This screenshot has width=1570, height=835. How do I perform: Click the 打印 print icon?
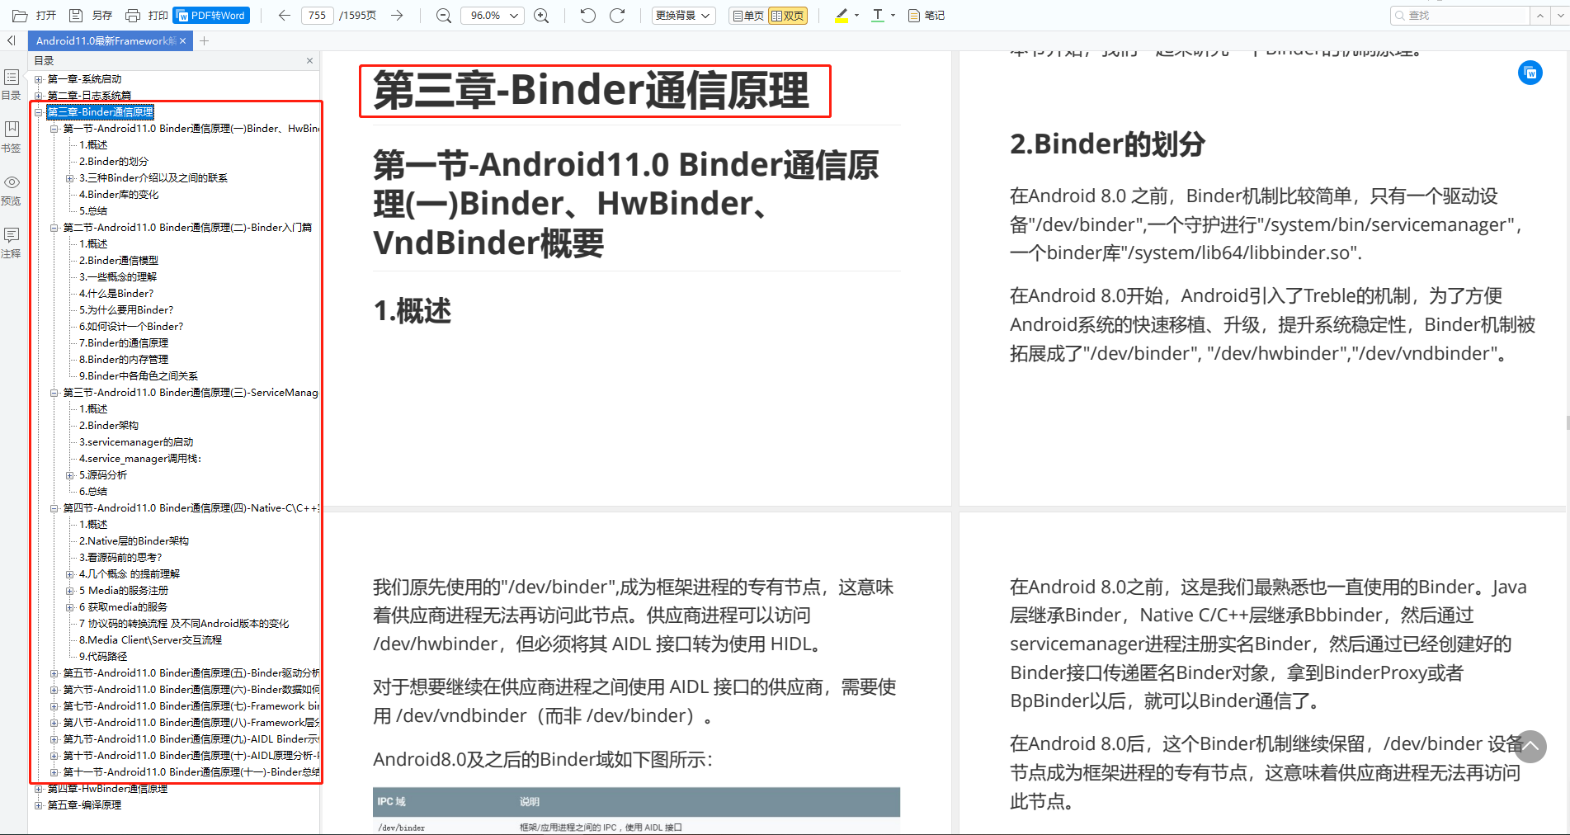132,15
